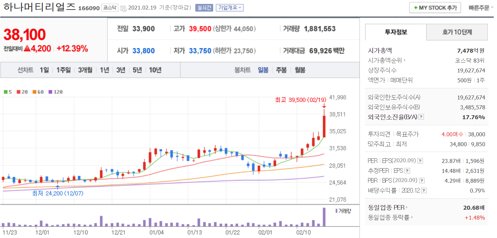
Task: Switch to the 투자정보 tab
Action: [x=396, y=32]
